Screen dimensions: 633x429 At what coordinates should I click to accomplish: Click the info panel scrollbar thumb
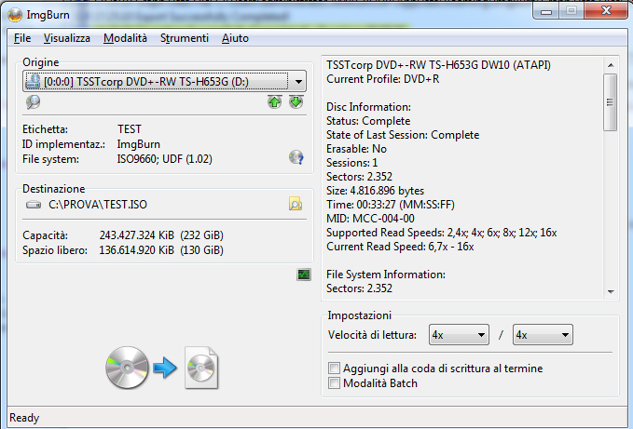pos(611,102)
